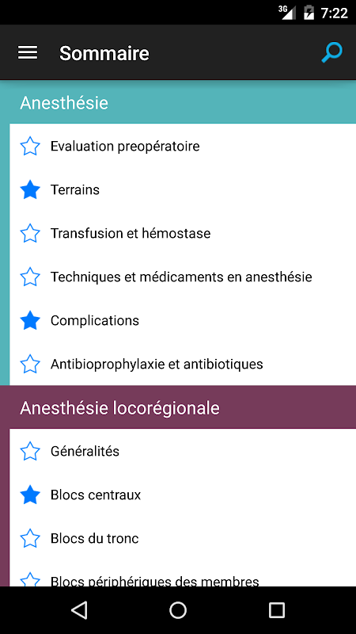Tap the Anesthésie locorégionale header
This screenshot has width=356, height=634.
pos(178,407)
